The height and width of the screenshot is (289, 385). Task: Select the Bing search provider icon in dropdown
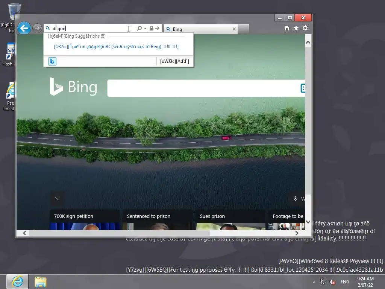tap(52, 61)
